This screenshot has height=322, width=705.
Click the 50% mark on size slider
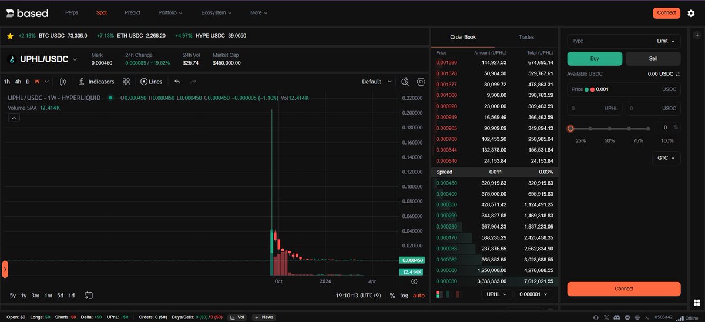[609, 128]
